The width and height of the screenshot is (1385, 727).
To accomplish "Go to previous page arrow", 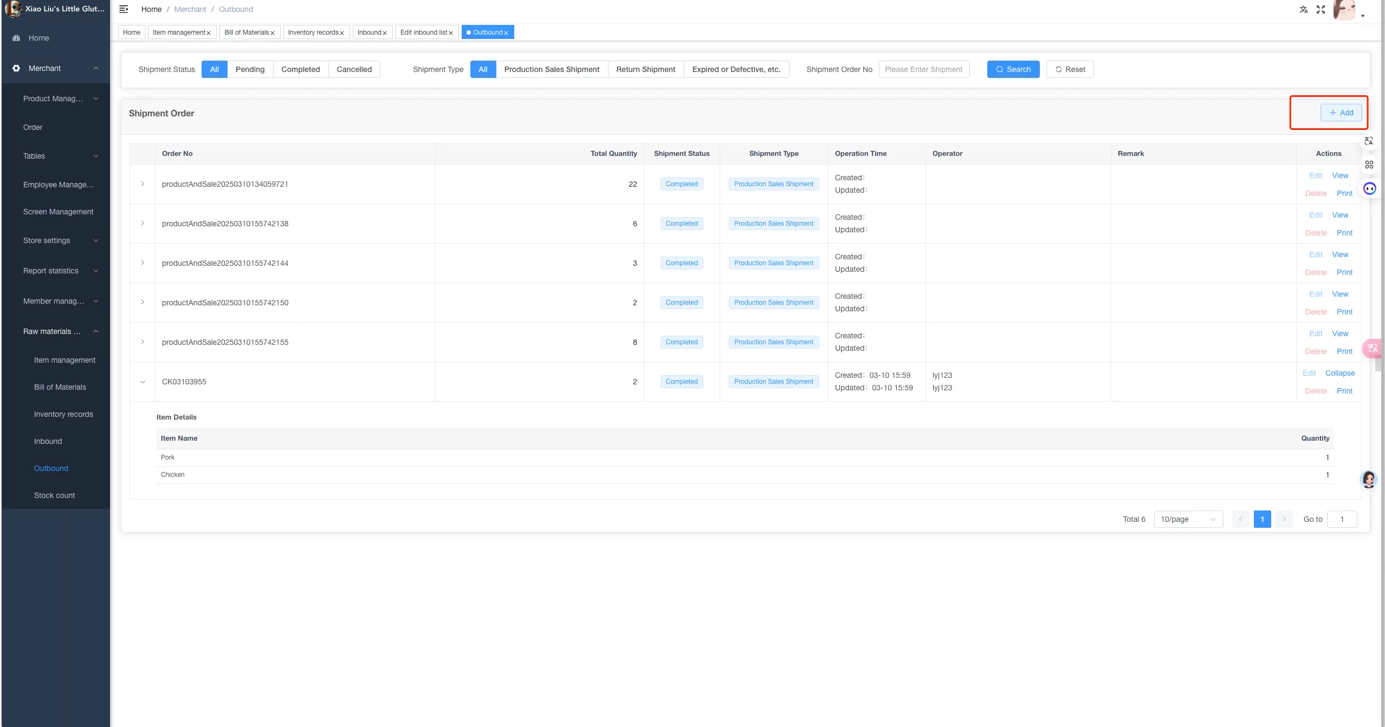I will click(1240, 519).
